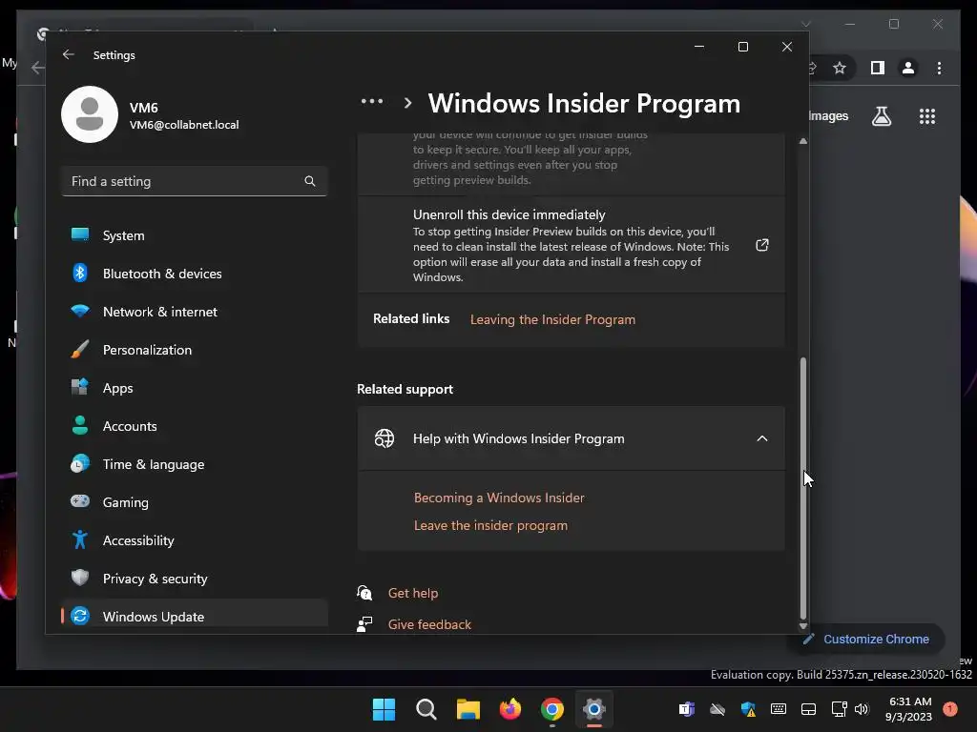Select Time & language category
This screenshot has height=732, width=977.
click(x=195, y=464)
